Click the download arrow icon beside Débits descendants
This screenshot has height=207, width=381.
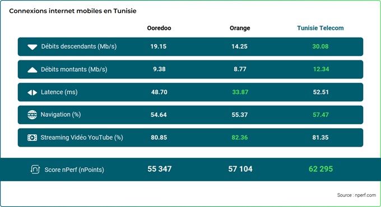(x=32, y=47)
